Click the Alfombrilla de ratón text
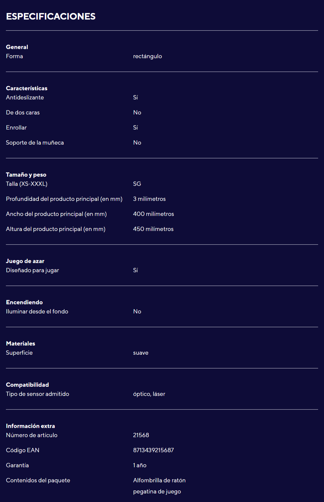324x502 pixels. tap(159, 480)
